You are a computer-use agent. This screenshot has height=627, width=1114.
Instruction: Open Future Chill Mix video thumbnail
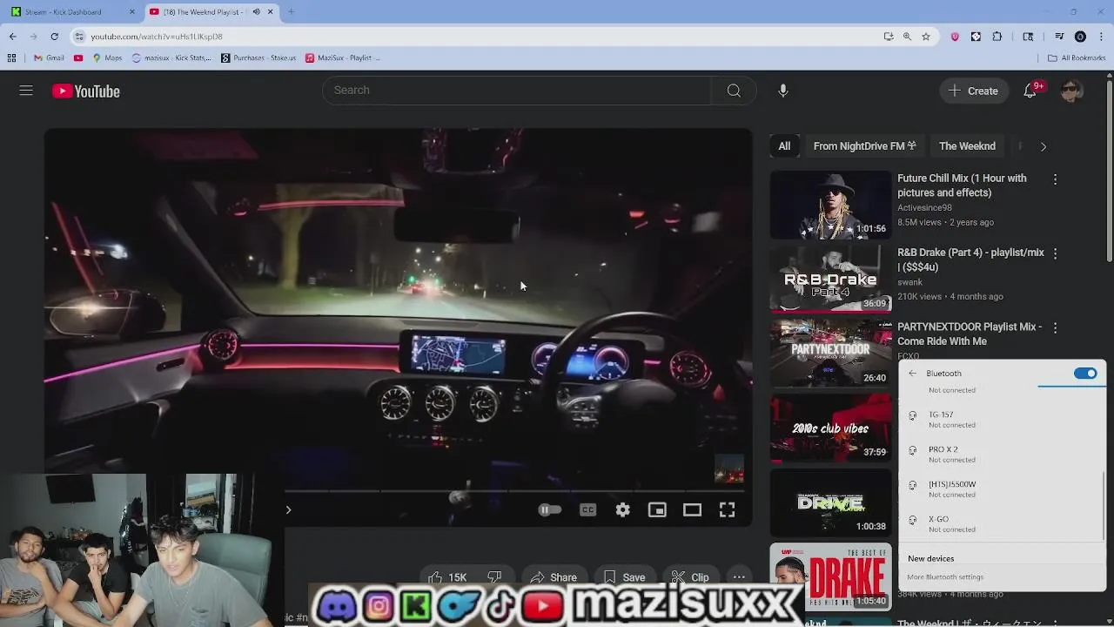830,205
